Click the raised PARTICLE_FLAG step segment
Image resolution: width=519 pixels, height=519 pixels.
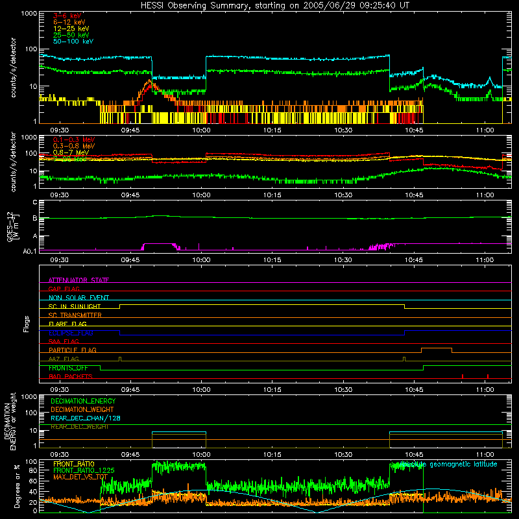tap(437, 348)
